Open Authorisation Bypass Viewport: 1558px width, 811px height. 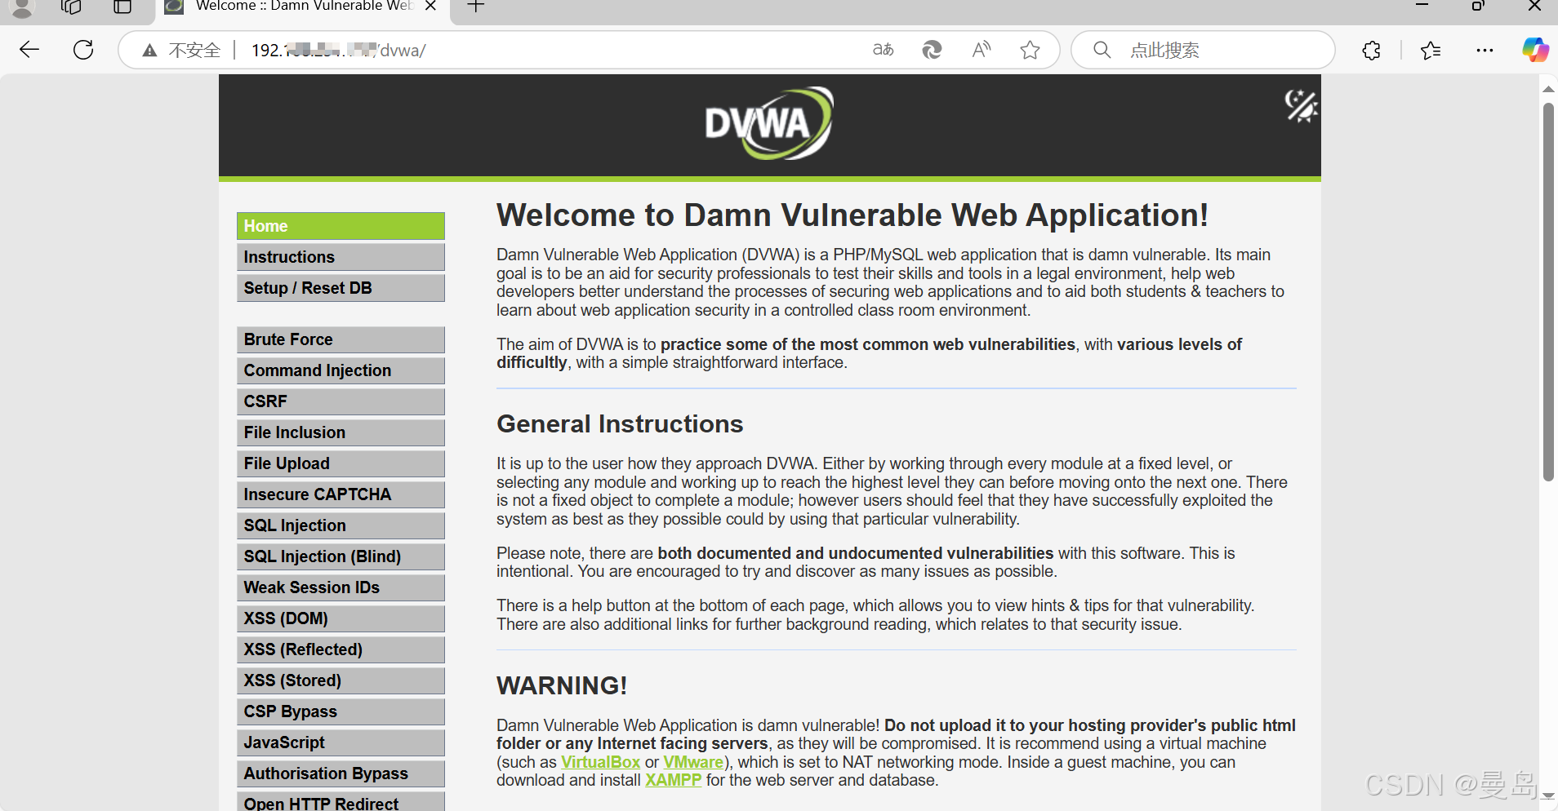pos(341,773)
